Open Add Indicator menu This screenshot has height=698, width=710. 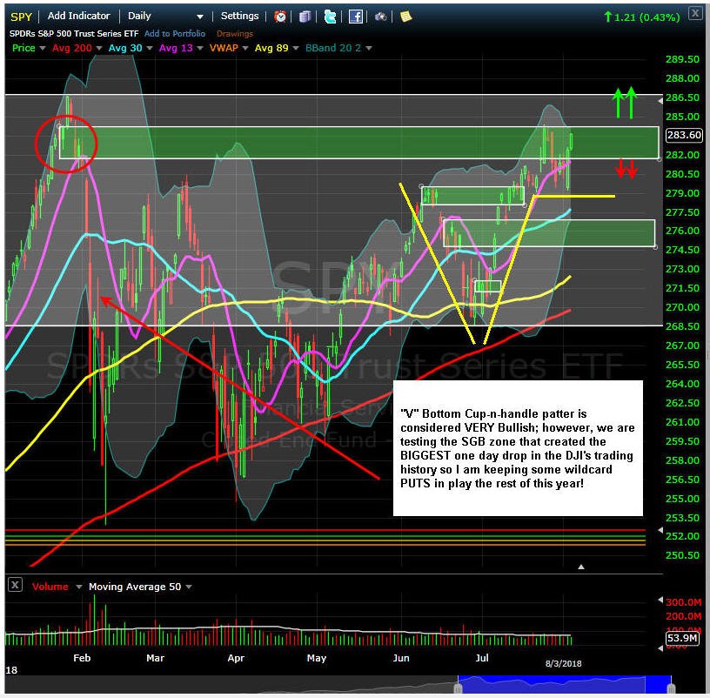pos(79,16)
